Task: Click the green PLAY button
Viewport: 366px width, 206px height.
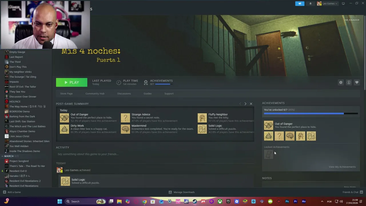Action: pyautogui.click(x=71, y=82)
